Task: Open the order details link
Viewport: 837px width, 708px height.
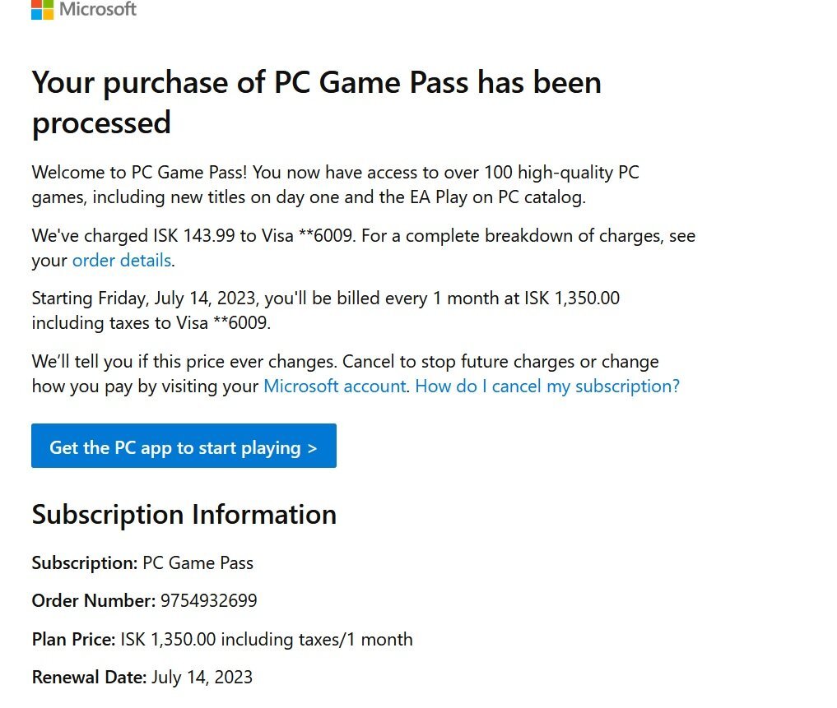Action: 122,261
